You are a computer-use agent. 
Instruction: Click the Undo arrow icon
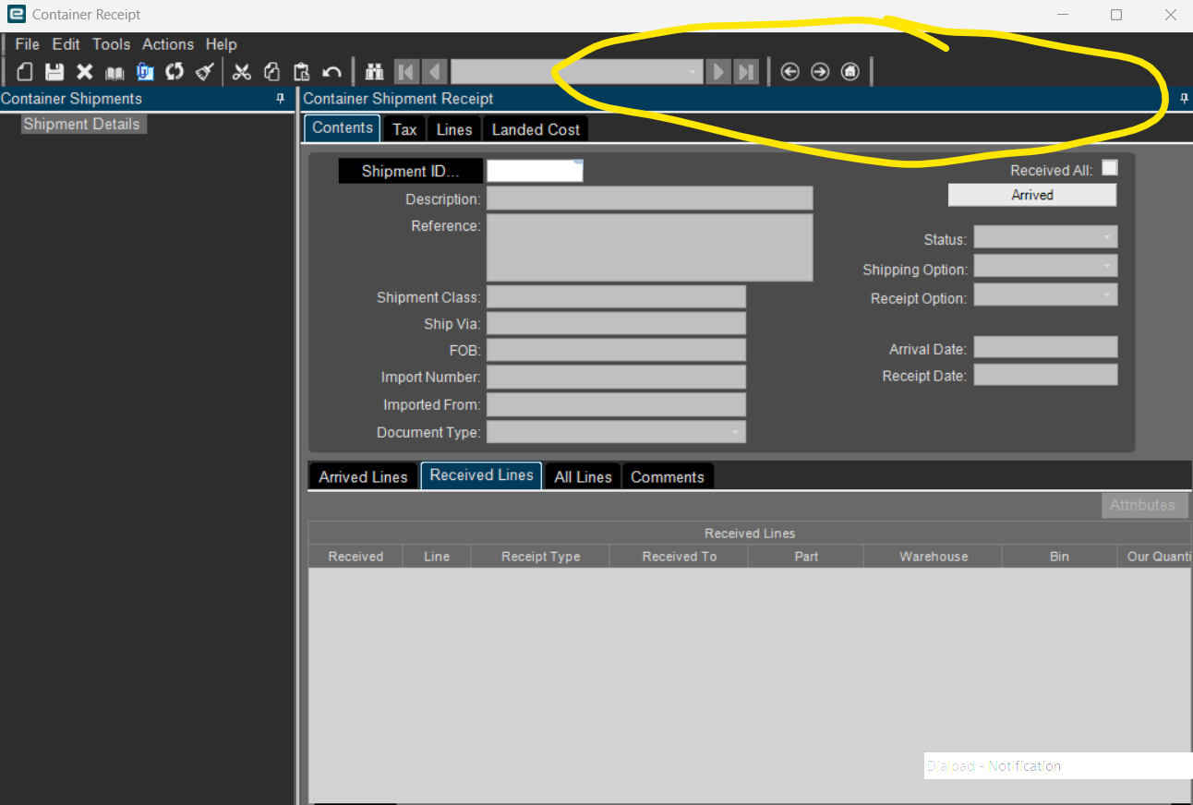(x=331, y=72)
